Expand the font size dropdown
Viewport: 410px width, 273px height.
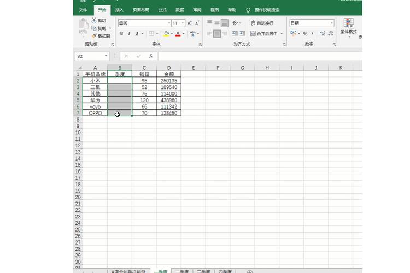click(183, 23)
